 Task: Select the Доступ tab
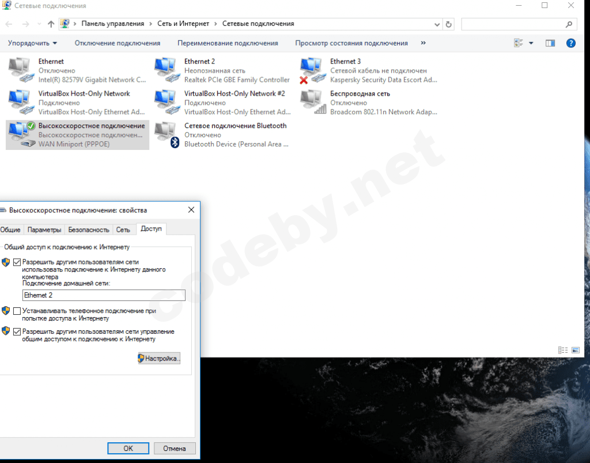tap(151, 228)
